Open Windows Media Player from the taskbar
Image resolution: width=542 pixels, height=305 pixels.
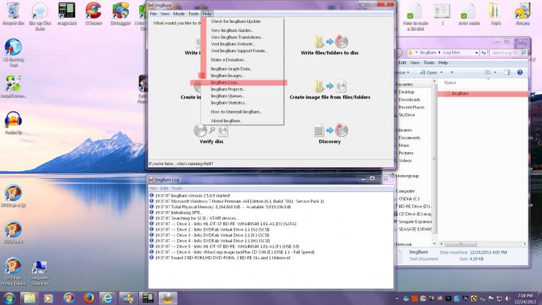(48, 298)
